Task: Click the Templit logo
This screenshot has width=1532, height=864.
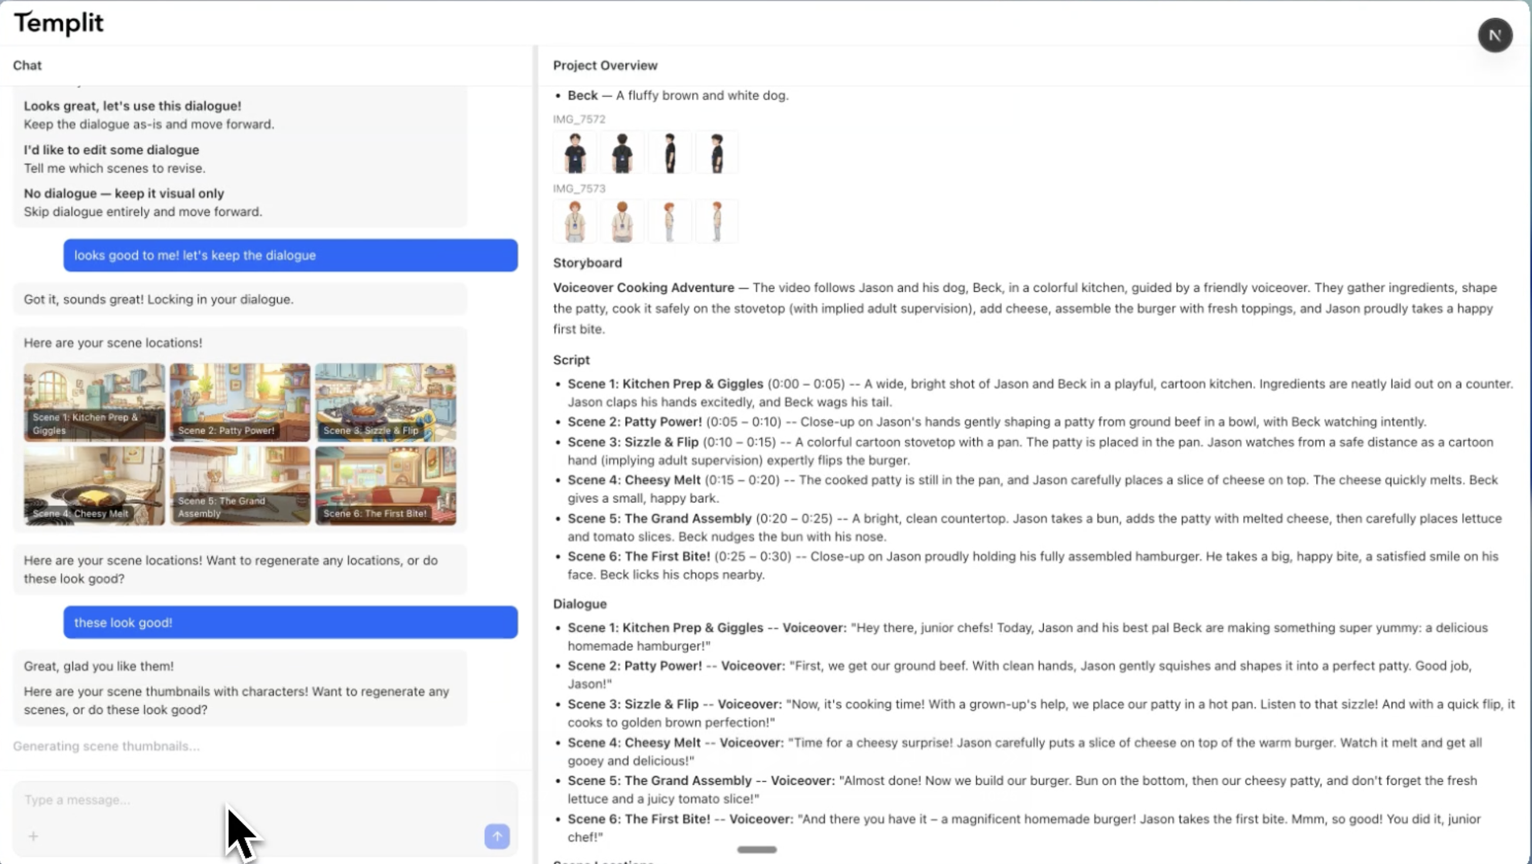Action: [58, 23]
